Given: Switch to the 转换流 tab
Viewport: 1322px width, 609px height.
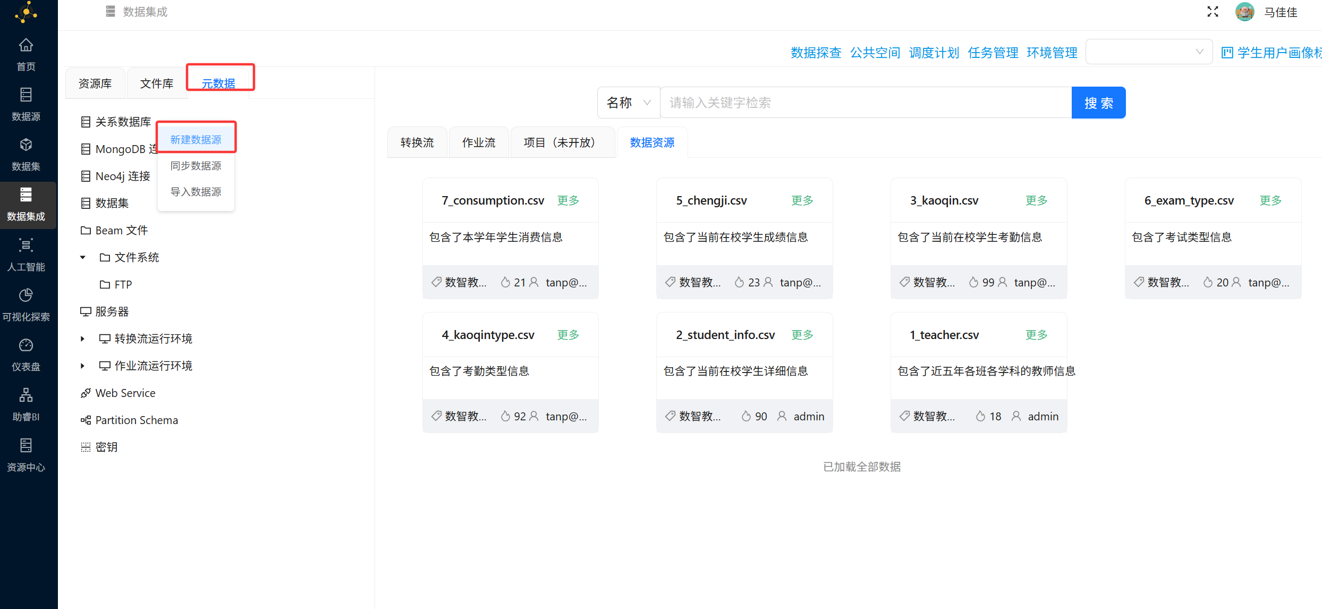Looking at the screenshot, I should pyautogui.click(x=417, y=142).
